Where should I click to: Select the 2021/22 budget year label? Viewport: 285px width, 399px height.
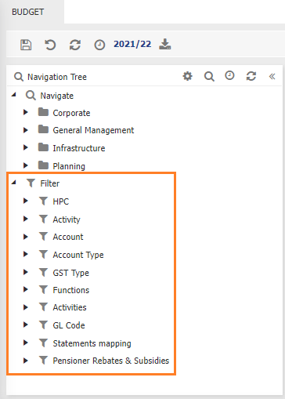(132, 44)
